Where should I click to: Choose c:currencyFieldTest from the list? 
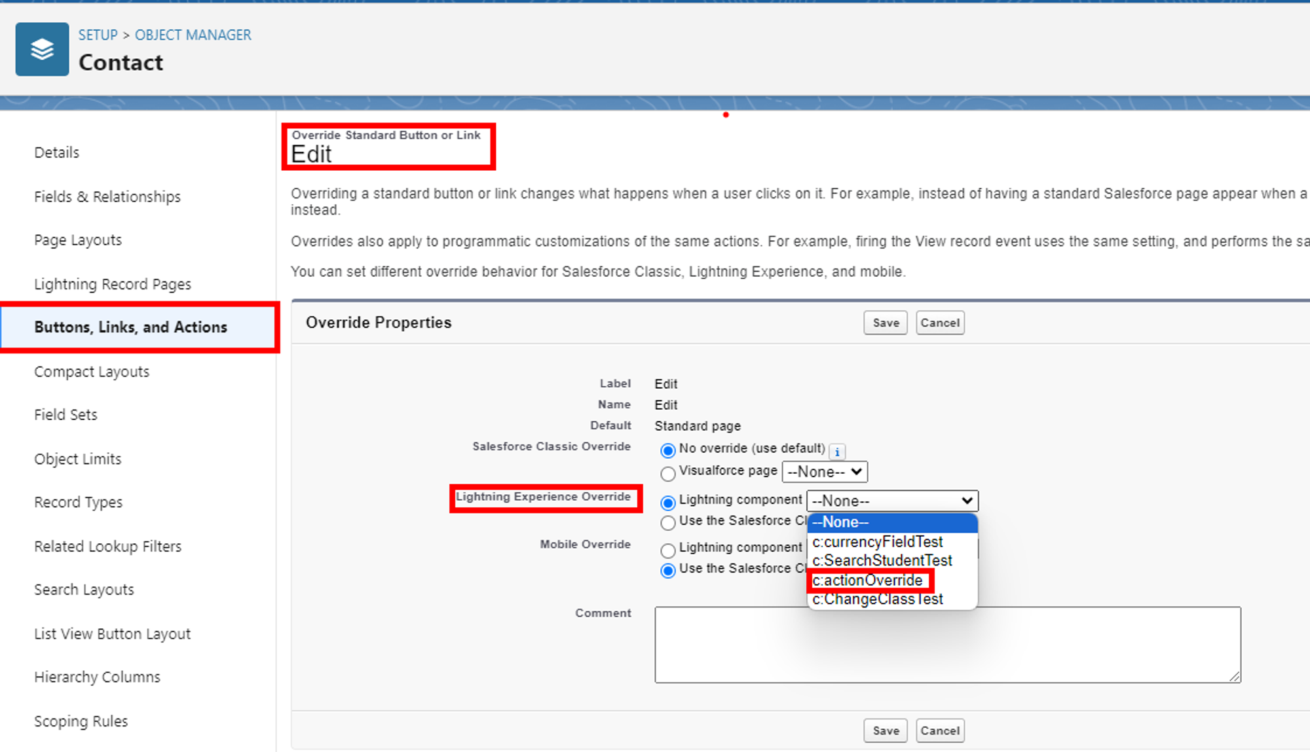(892, 542)
